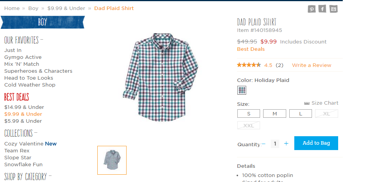Collapse the Shop By Category section
377x182 pixels.
[49, 177]
